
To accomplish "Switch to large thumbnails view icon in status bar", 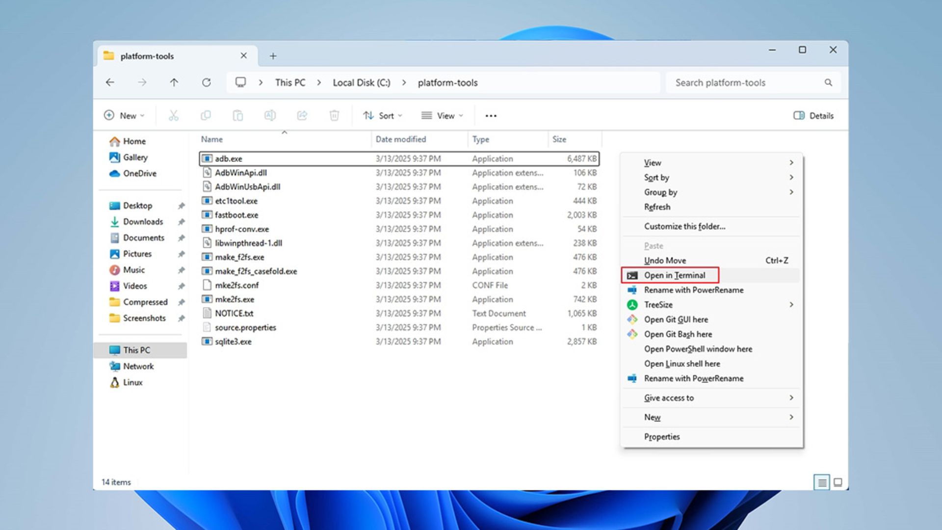I will click(838, 482).
